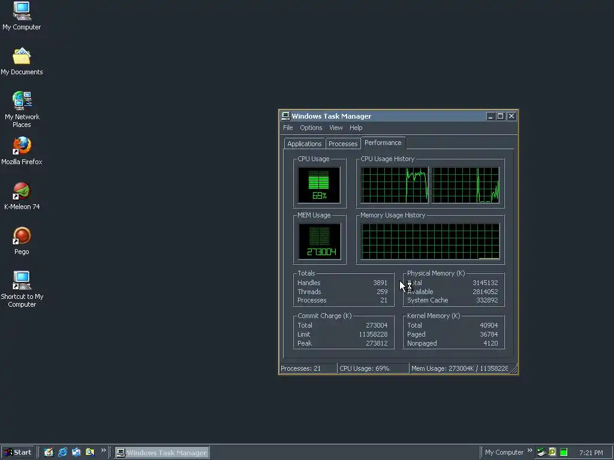
Task: Click Physical Memory Total 3145132
Action: tap(484, 283)
